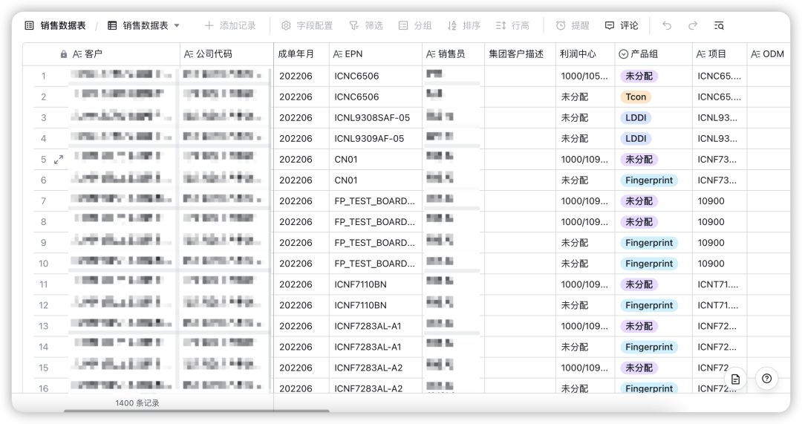The height and width of the screenshot is (424, 802).
Task: Expand the 销售数据表 view dropdown arrow
Action: pos(177,26)
